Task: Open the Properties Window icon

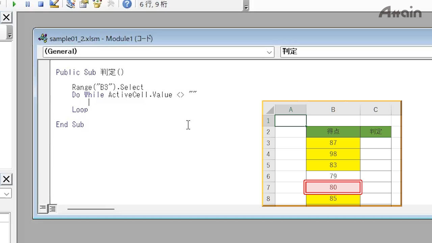Action: click(x=84, y=4)
